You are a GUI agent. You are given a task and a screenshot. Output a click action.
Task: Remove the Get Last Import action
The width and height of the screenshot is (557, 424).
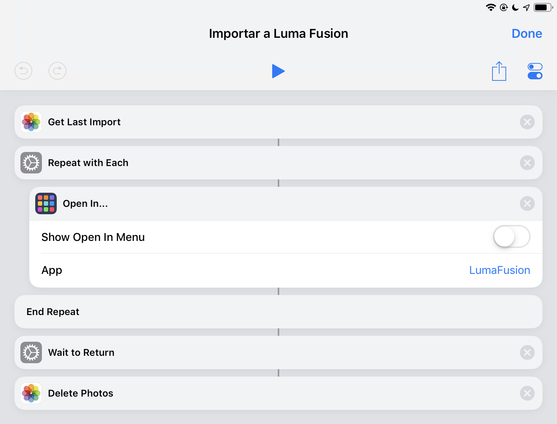[x=527, y=122]
